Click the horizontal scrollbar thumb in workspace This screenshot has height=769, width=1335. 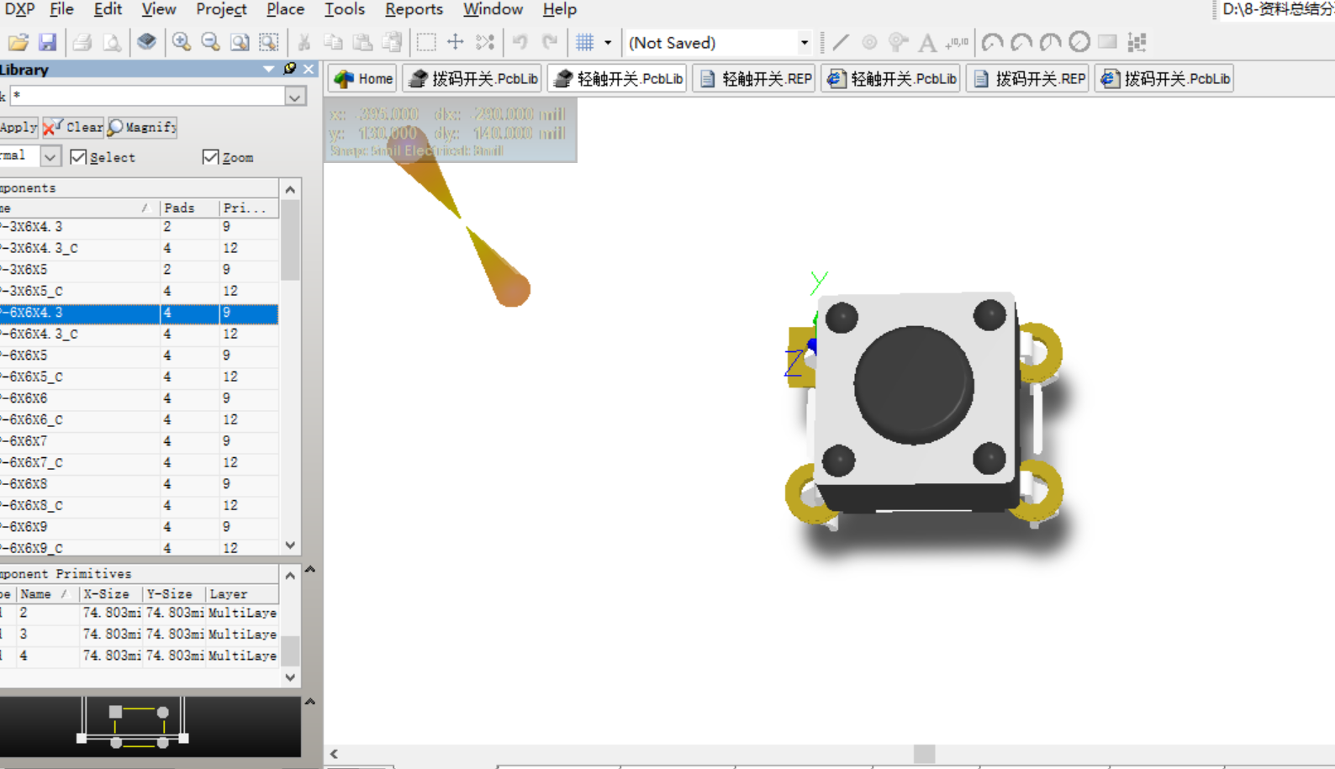pyautogui.click(x=924, y=754)
